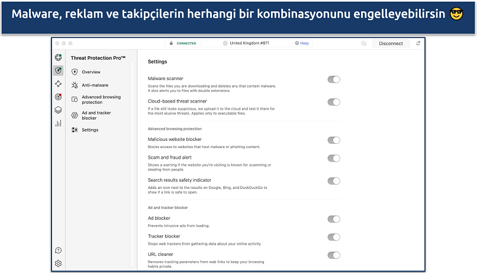Toggle the URL cleaner switch
The width and height of the screenshot is (477, 273).
334,255
